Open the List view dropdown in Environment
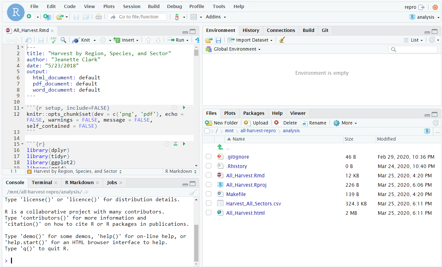Image resolution: width=442 pixels, height=267 pixels. point(413,40)
